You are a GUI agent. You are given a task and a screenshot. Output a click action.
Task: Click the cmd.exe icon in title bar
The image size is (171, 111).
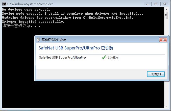tap(4, 4)
